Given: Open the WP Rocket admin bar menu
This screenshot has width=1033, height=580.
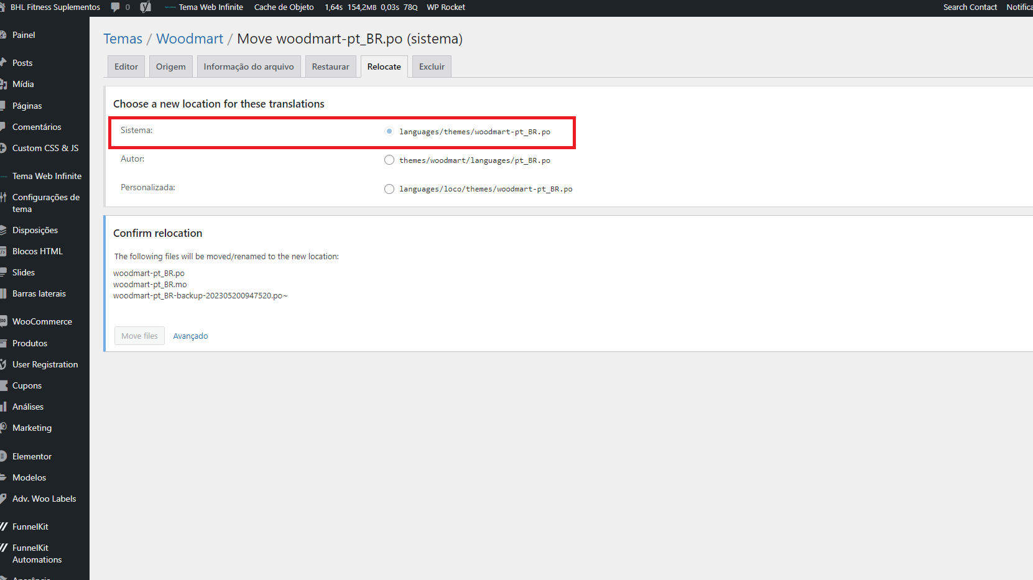Looking at the screenshot, I should (x=446, y=7).
